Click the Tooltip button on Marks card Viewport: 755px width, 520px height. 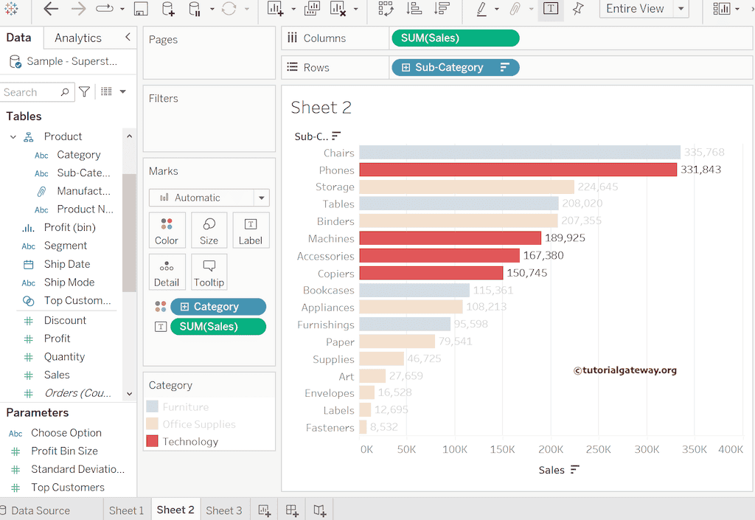(209, 272)
